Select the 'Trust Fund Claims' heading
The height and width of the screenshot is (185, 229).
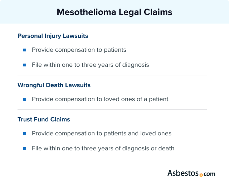pos(44,120)
